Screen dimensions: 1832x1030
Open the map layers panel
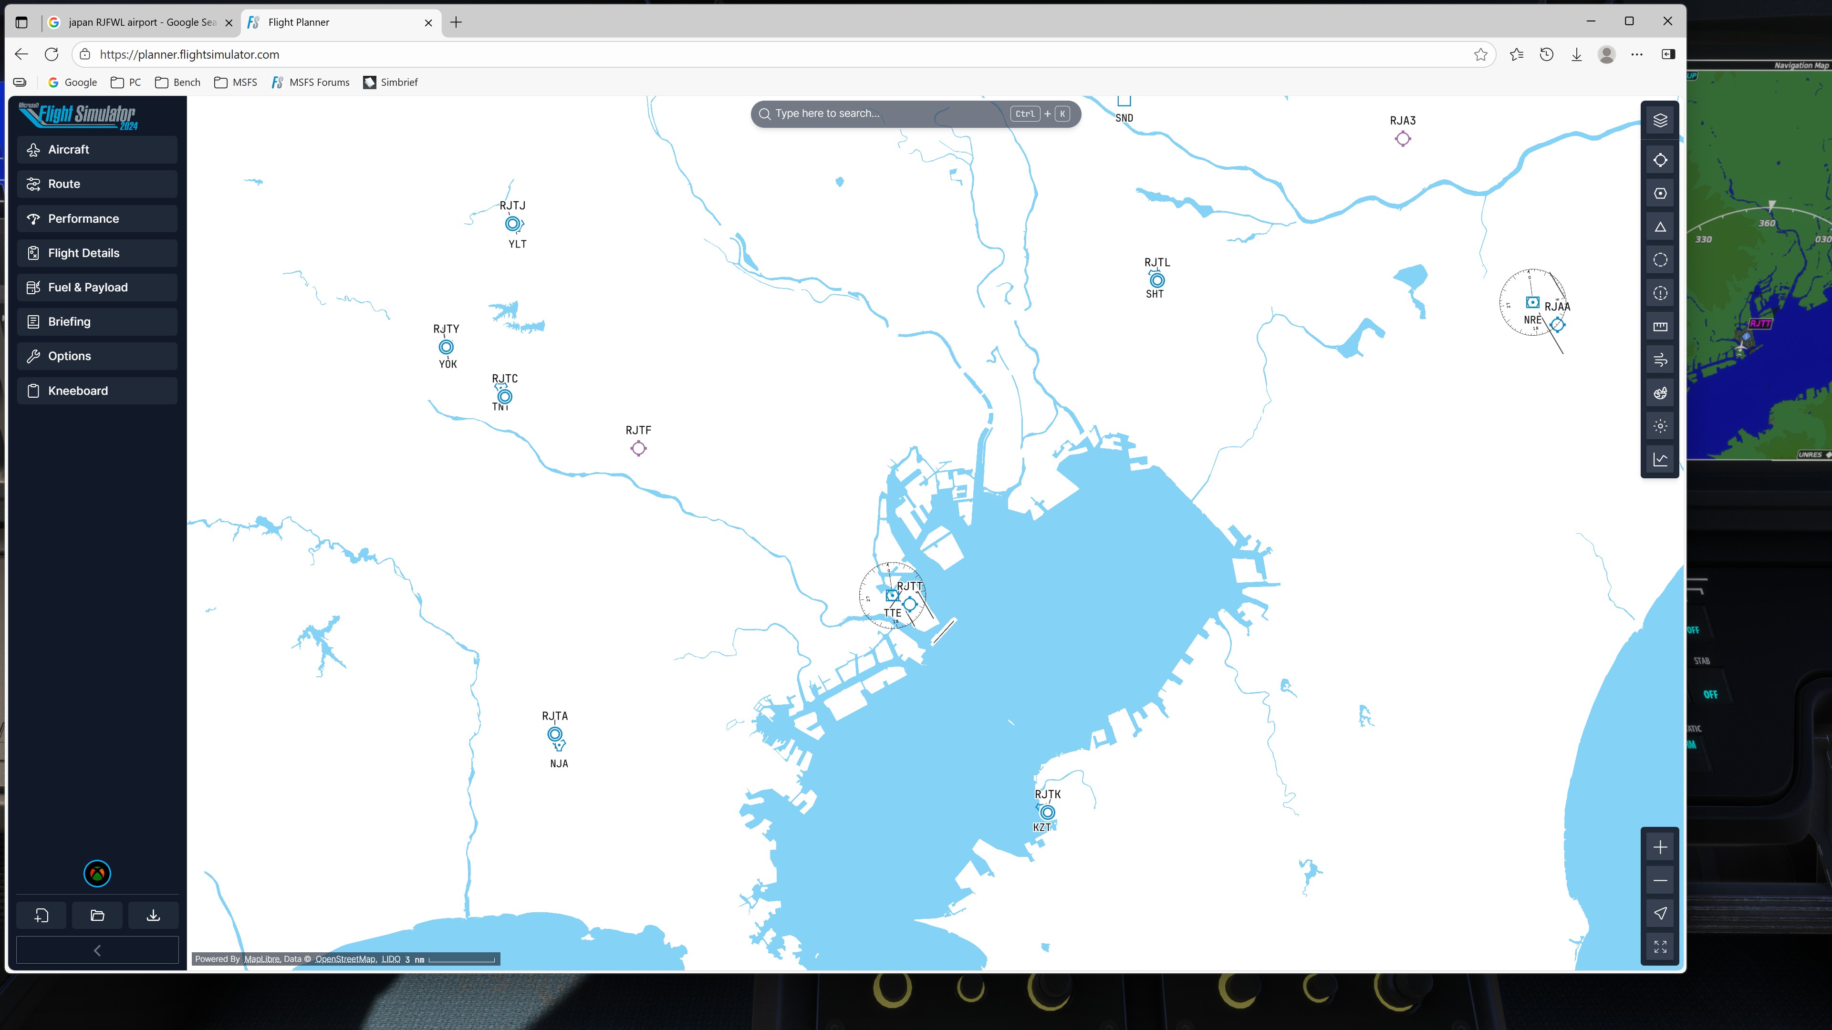click(x=1660, y=120)
